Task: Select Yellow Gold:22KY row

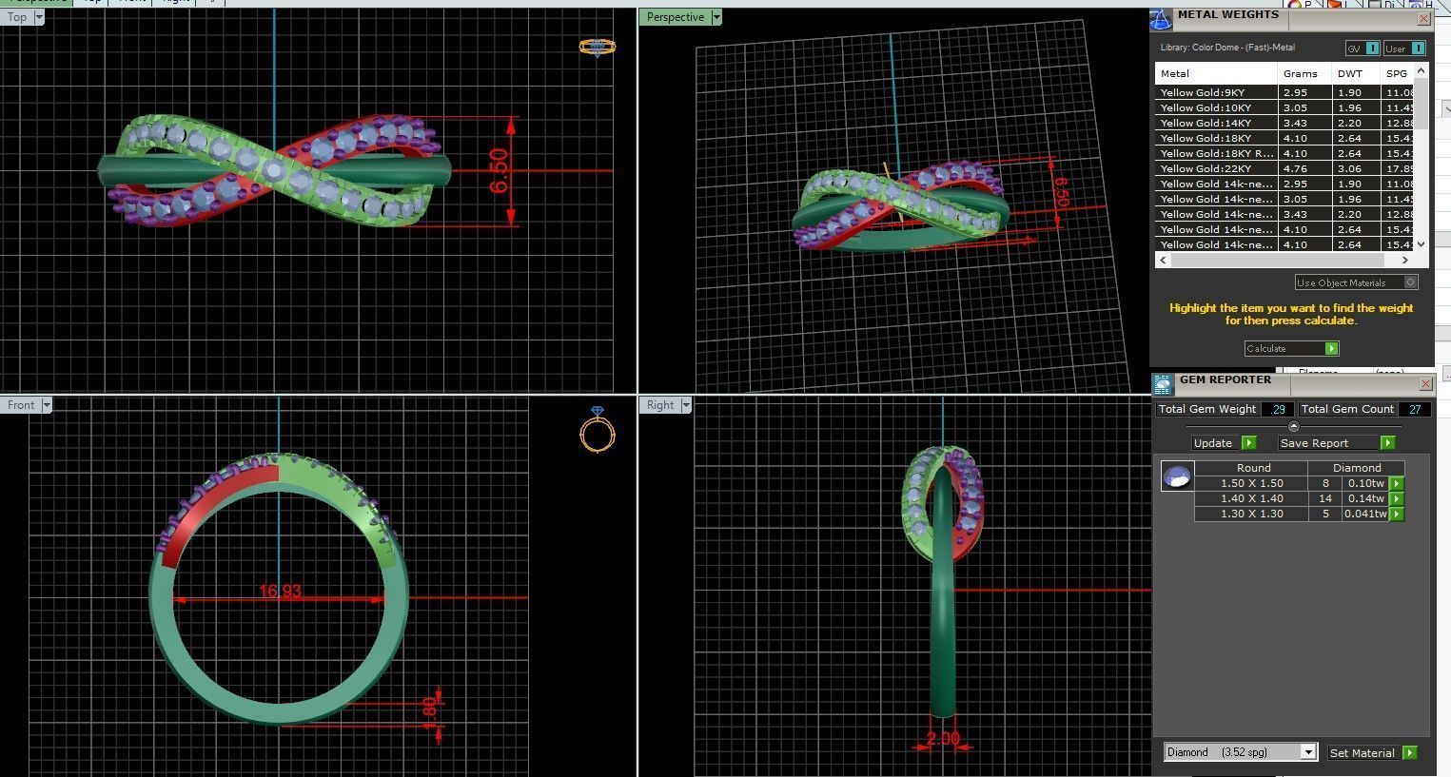Action: [1284, 168]
